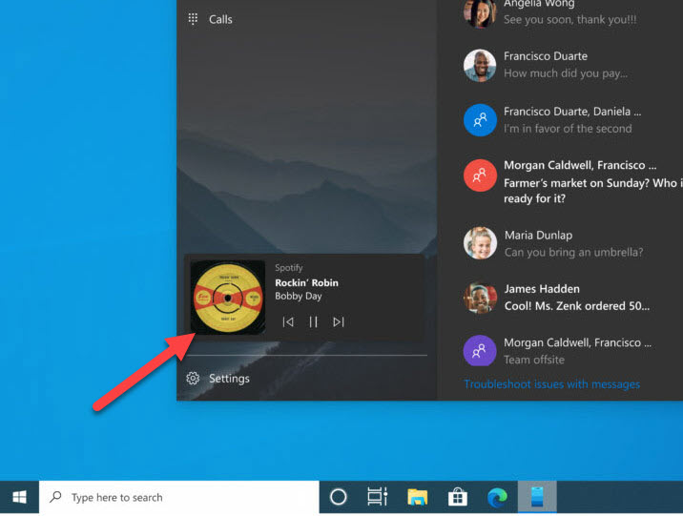Click the Rockin' Robin album art thumbnail
Image resolution: width=683 pixels, height=516 pixels.
coord(228,298)
